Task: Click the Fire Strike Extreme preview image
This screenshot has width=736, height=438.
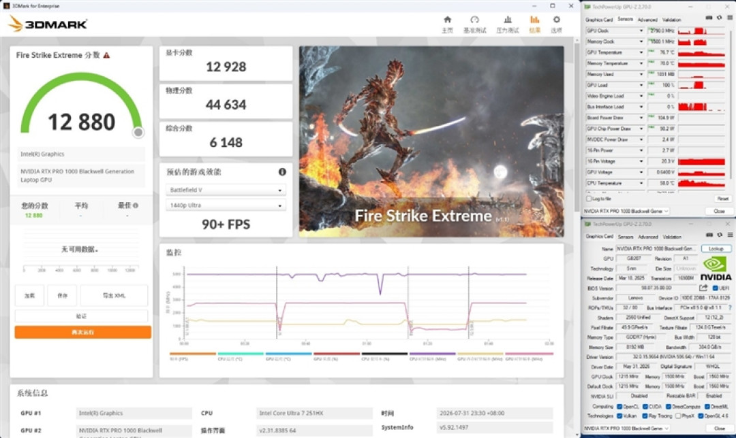Action: point(431,141)
